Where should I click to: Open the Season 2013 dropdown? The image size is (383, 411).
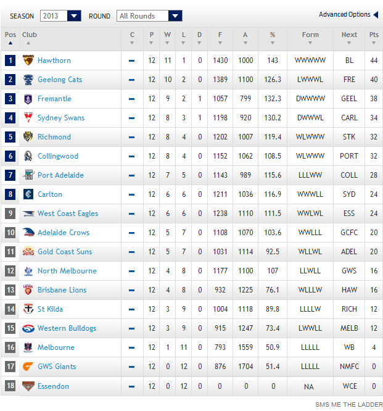tap(60, 16)
